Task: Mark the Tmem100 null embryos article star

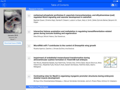Action: point(29,58)
